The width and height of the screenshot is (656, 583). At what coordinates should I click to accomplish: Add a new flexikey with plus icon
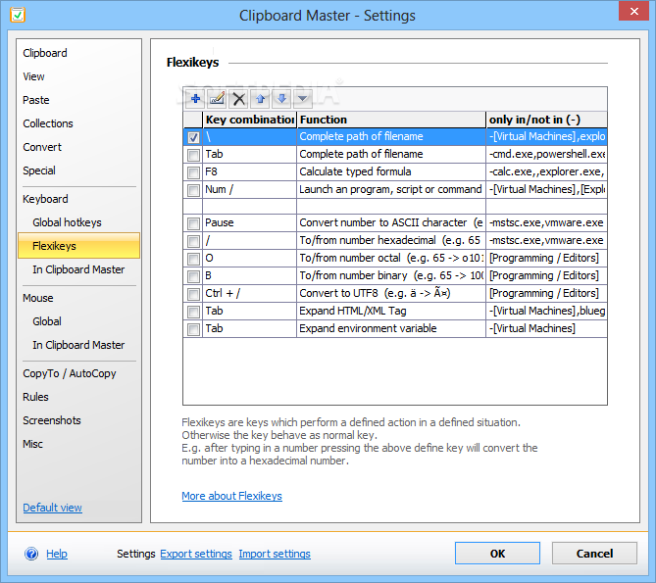(195, 99)
